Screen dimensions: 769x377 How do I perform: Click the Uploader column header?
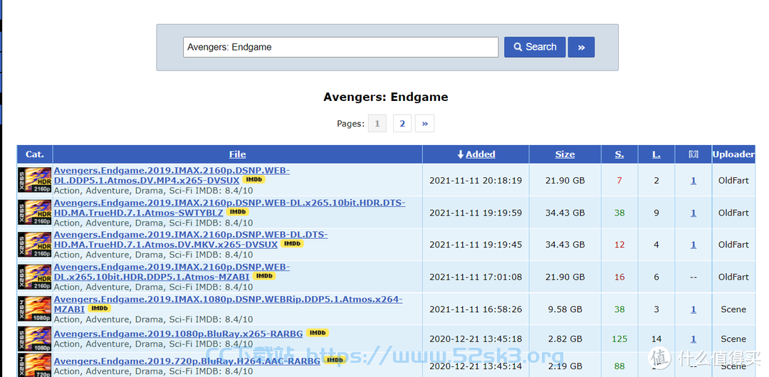click(x=733, y=154)
